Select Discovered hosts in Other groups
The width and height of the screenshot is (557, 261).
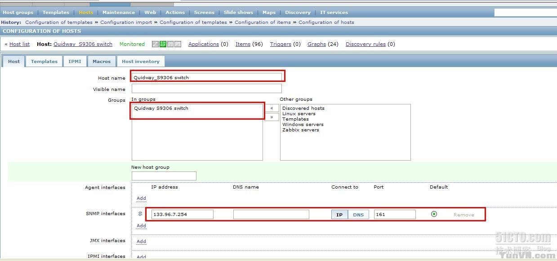303,108
